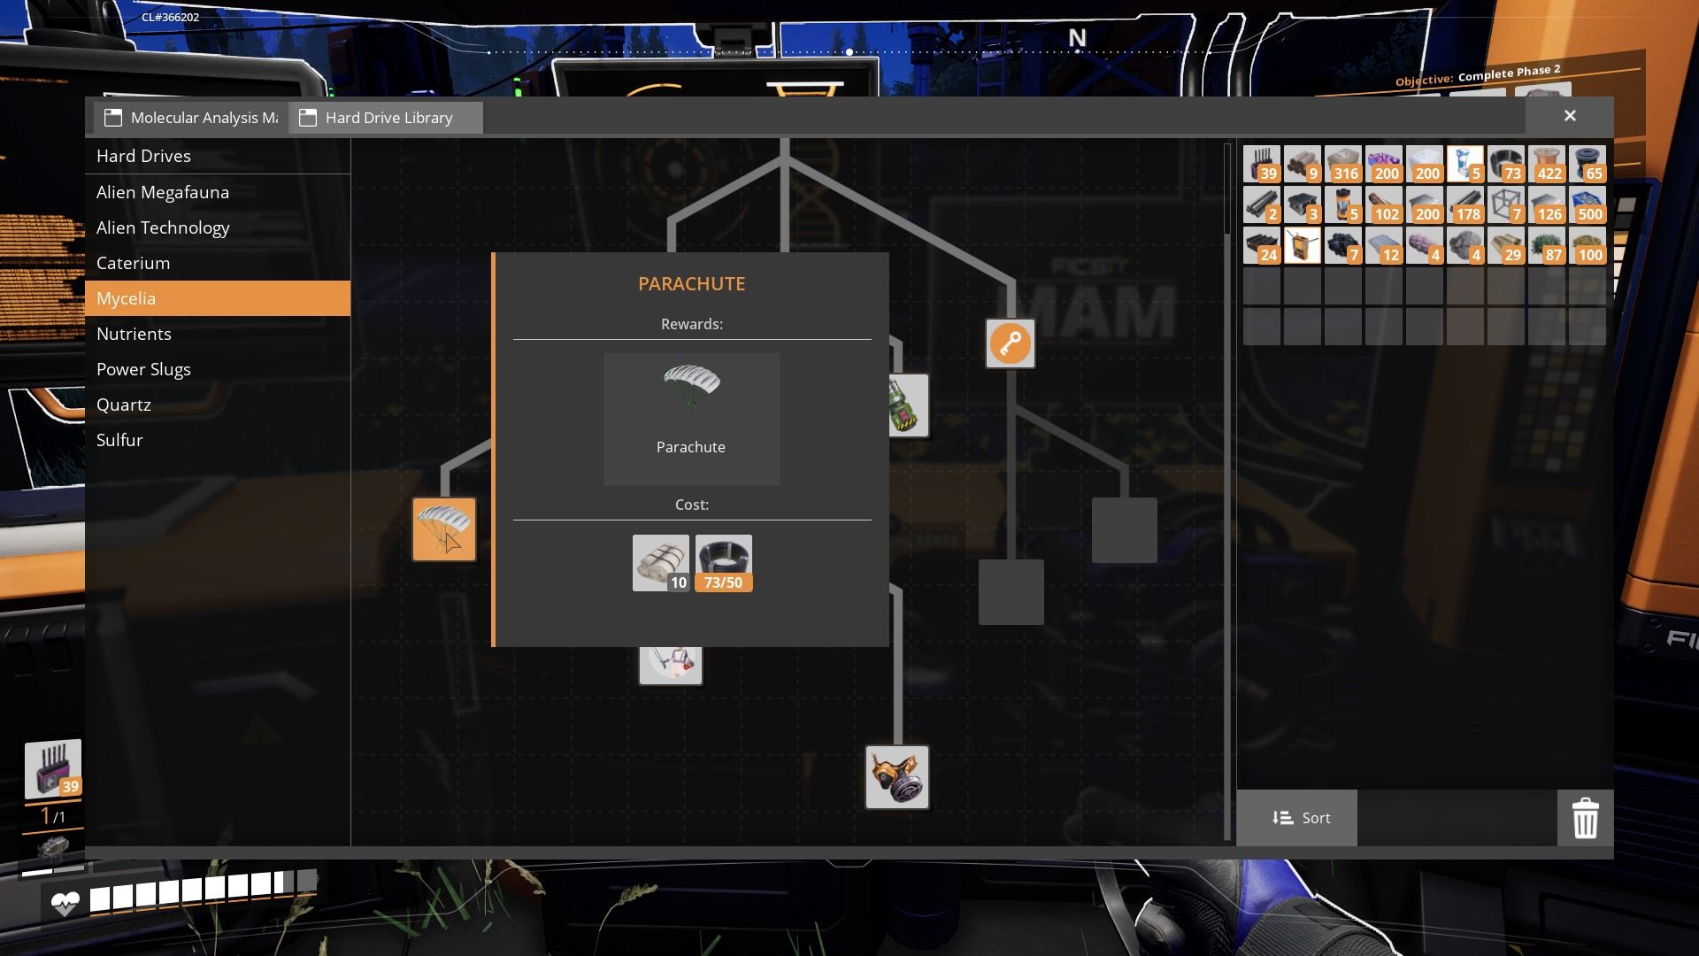Click the black ring cost icon
Screen dimensions: 1699x956
[x=722, y=560]
